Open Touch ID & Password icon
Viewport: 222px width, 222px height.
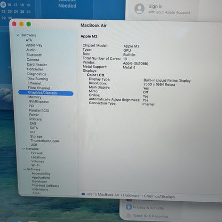(129, 215)
